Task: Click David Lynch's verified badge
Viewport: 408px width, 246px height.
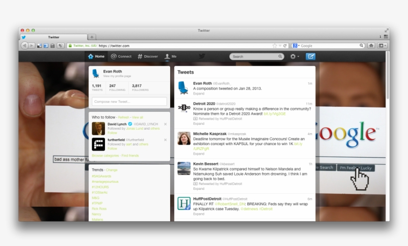Action: pos(130,124)
